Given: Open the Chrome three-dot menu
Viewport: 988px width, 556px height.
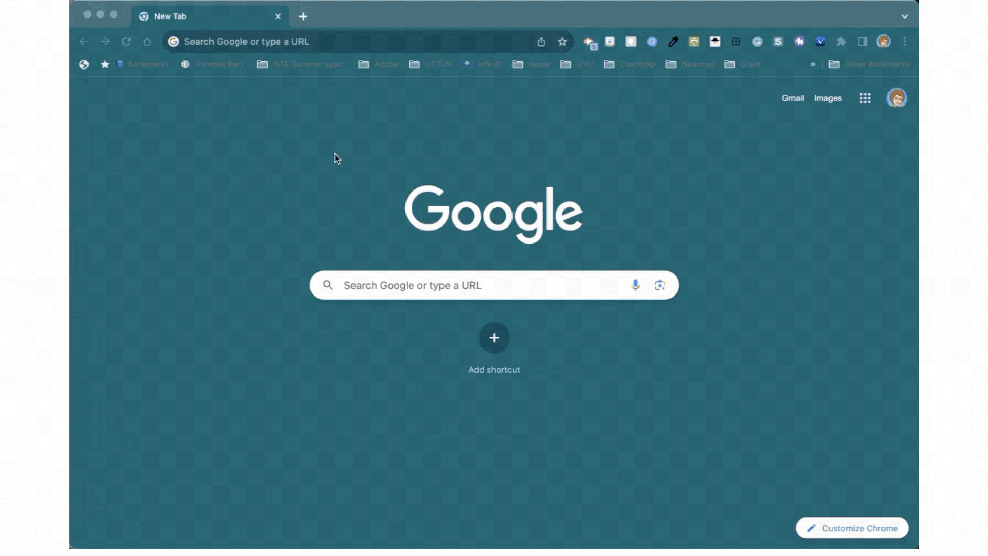Looking at the screenshot, I should click(x=905, y=42).
